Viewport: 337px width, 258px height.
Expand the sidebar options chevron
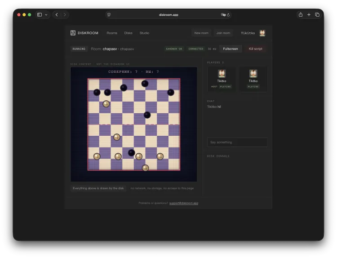(46, 15)
